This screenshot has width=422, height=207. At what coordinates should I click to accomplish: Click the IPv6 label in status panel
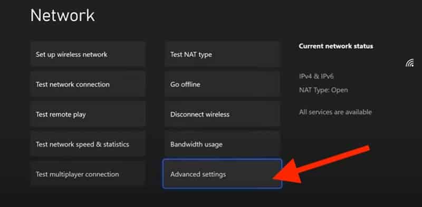(x=327, y=76)
